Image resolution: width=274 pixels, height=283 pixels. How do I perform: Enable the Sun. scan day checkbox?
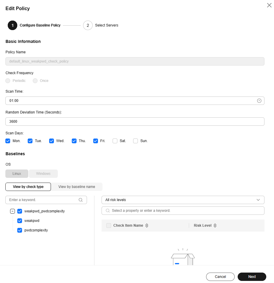(136, 141)
